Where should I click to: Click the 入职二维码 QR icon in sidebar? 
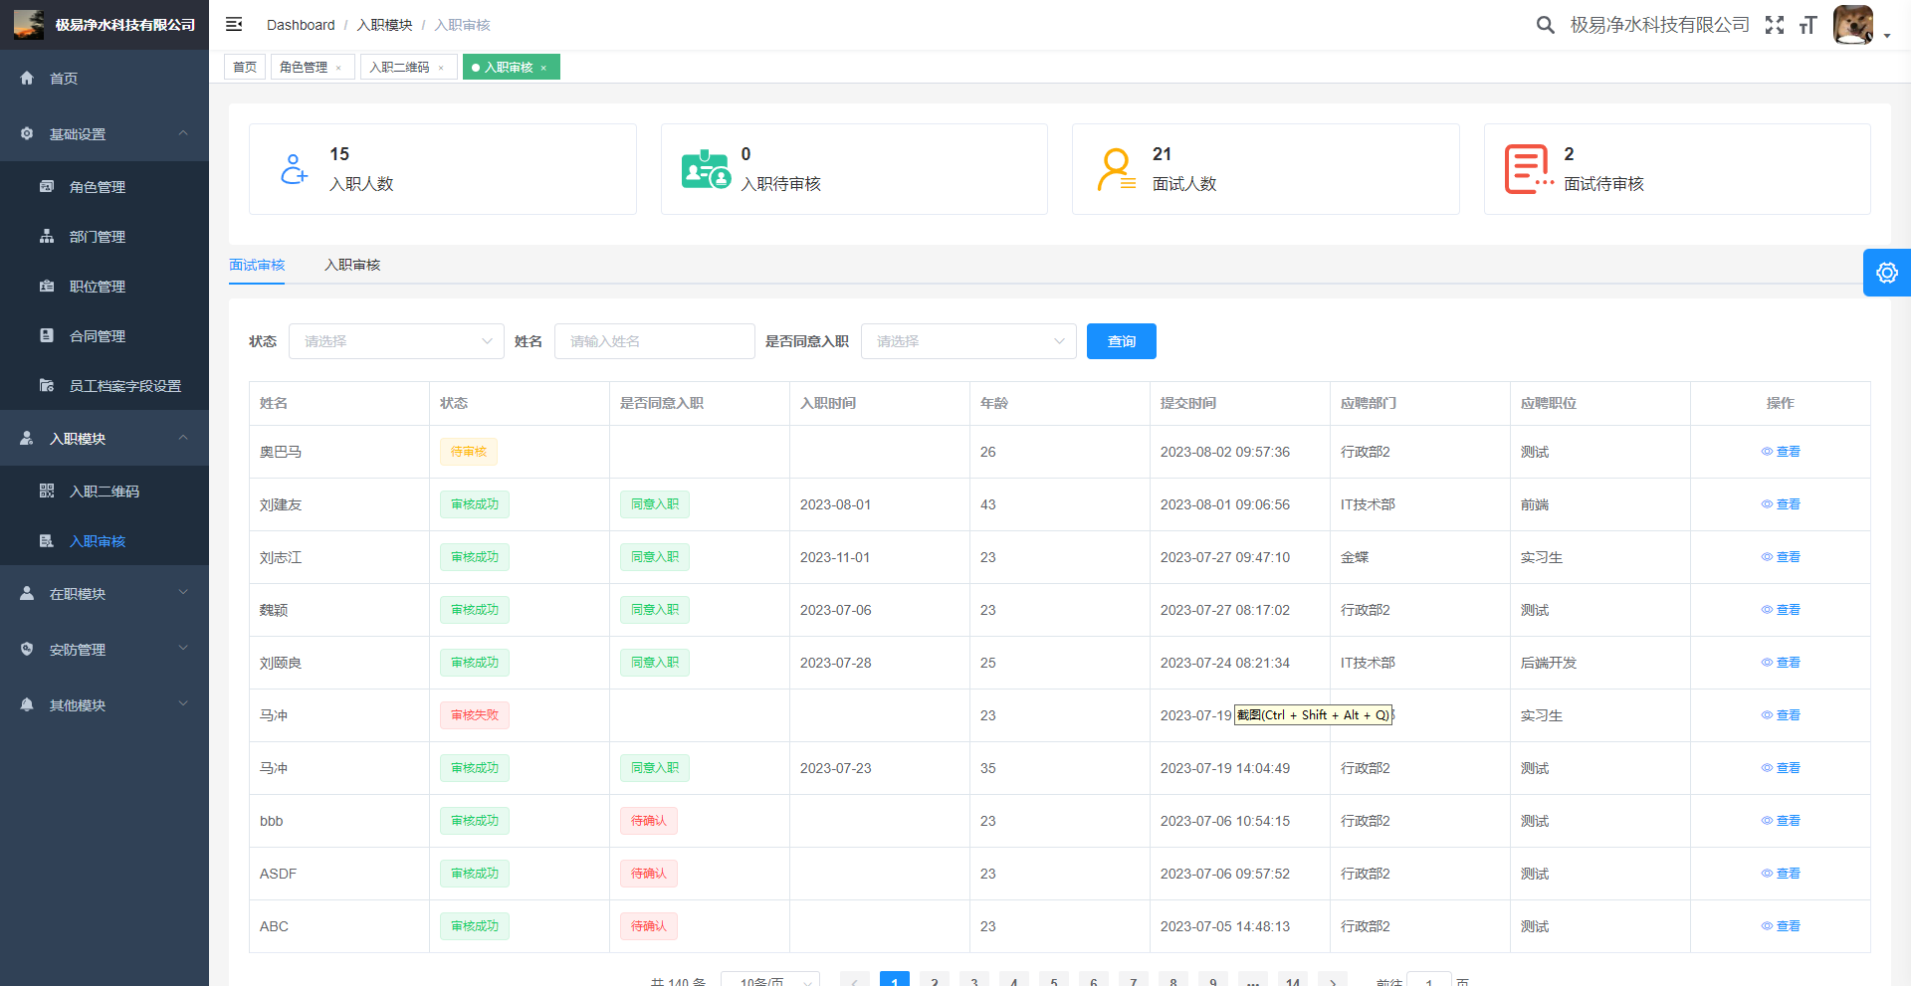47,491
